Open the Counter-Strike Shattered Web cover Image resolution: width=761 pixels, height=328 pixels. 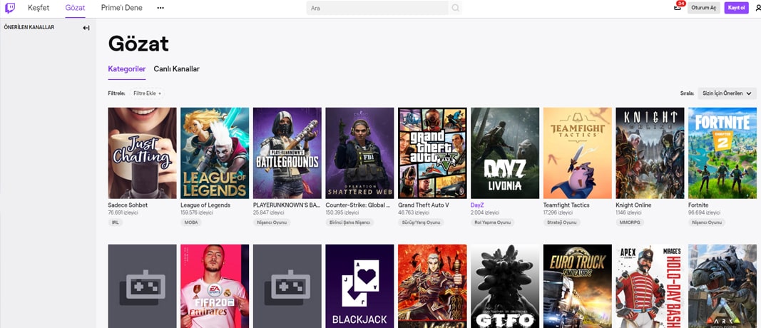(359, 153)
